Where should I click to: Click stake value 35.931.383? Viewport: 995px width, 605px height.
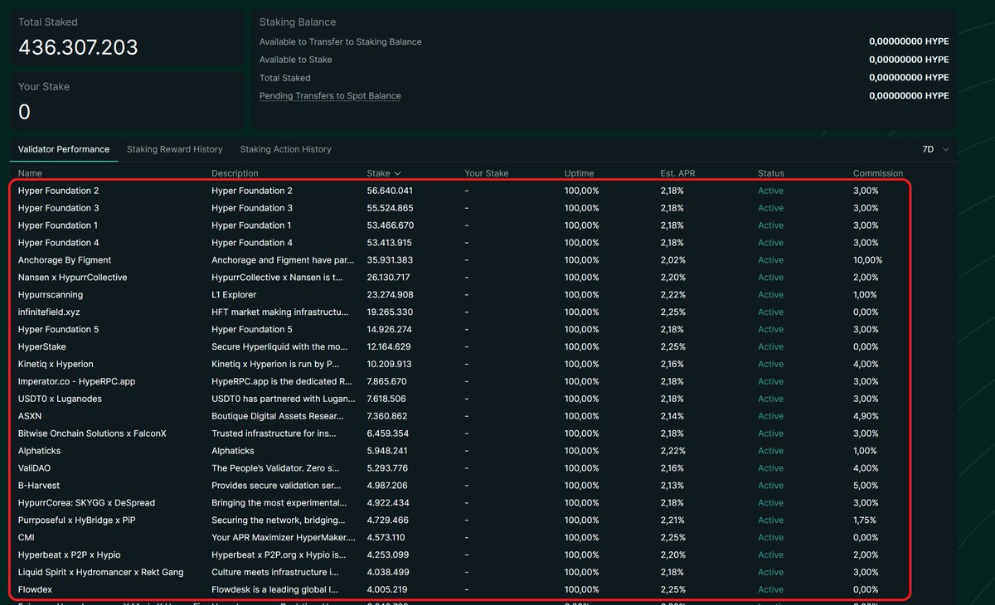pyautogui.click(x=390, y=260)
